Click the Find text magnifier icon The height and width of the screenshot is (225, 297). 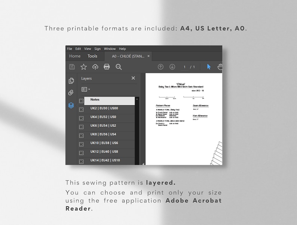(119, 67)
